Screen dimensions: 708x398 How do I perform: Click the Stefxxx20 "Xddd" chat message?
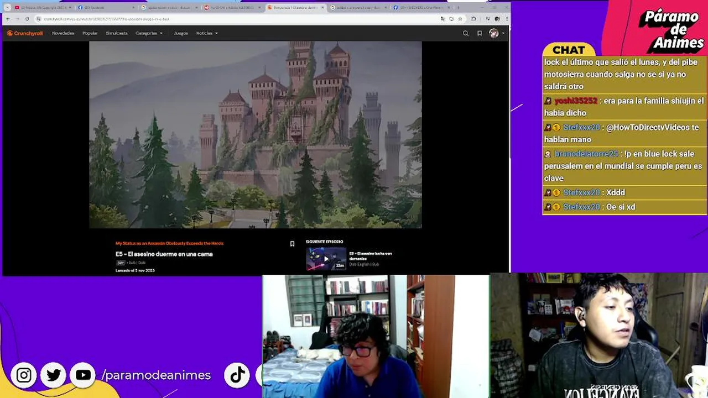(625, 192)
